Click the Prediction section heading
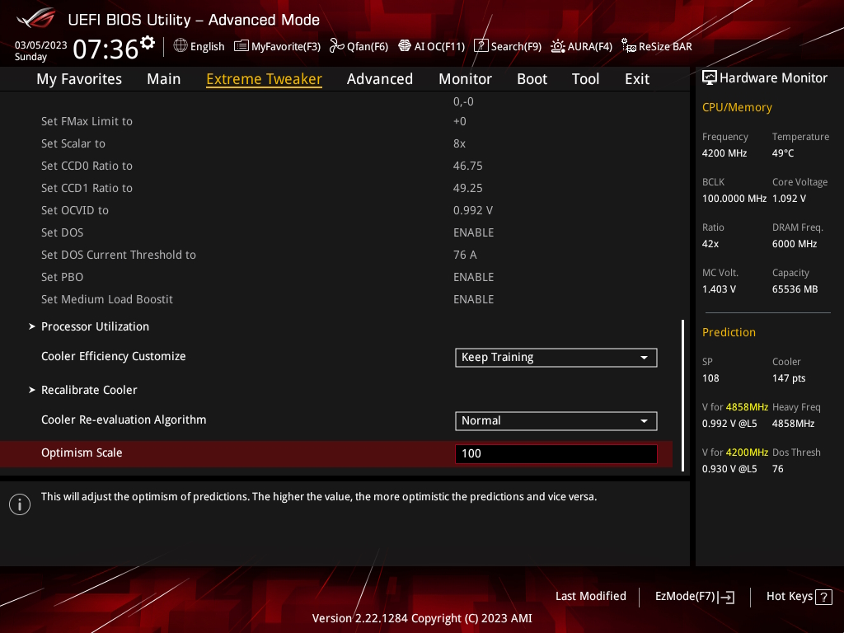This screenshot has height=633, width=844. 729,333
